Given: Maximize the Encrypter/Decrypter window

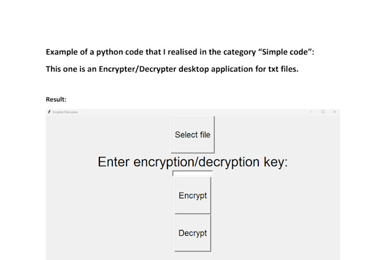Looking at the screenshot, I should pos(323,112).
